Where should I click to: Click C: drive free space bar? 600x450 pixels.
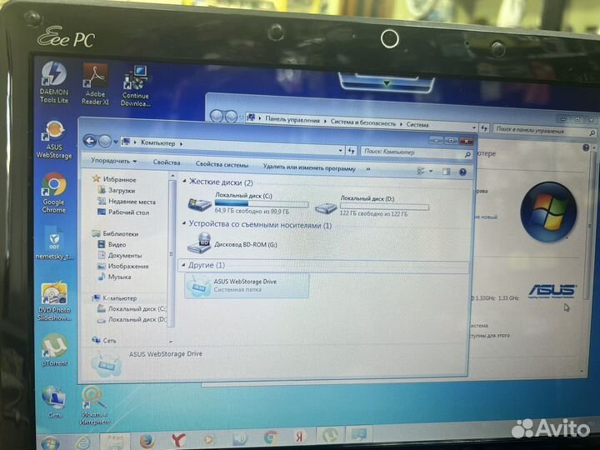pos(262,203)
